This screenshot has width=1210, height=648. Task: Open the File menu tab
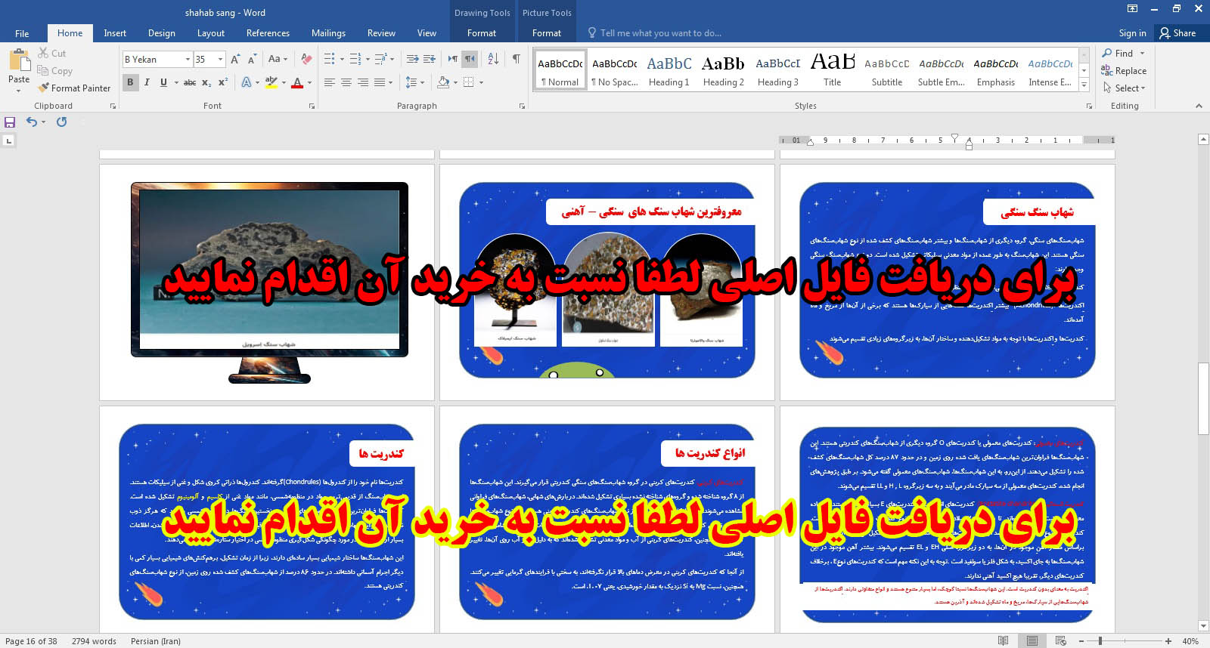pyautogui.click(x=22, y=33)
